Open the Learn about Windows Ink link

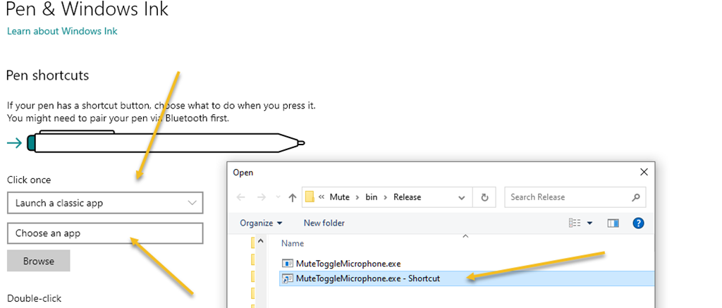[62, 31]
